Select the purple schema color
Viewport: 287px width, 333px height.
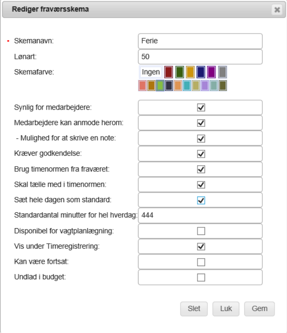click(x=212, y=72)
